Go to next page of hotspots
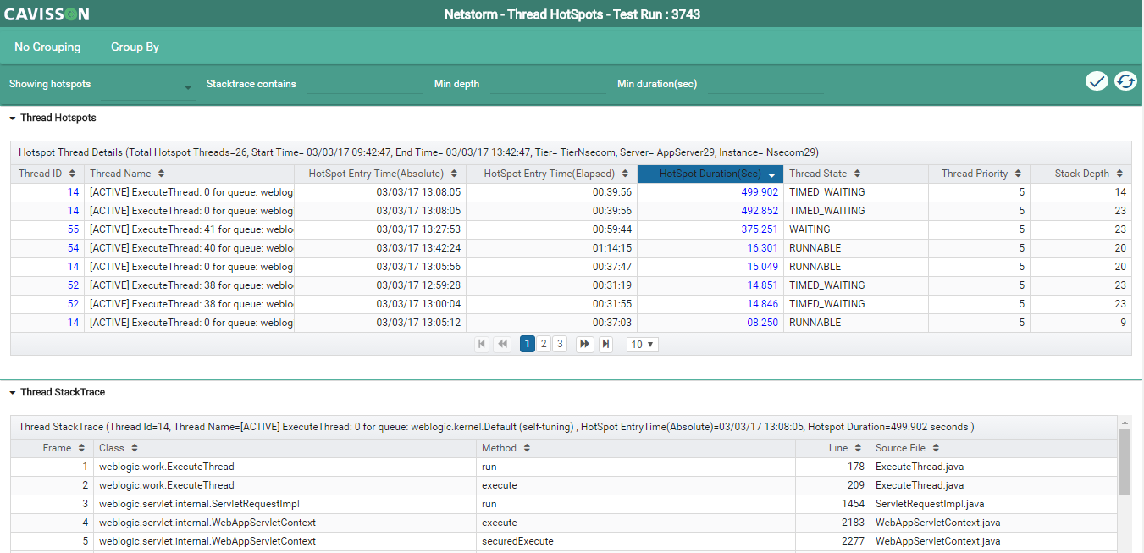Image resolution: width=1144 pixels, height=553 pixels. tap(584, 344)
